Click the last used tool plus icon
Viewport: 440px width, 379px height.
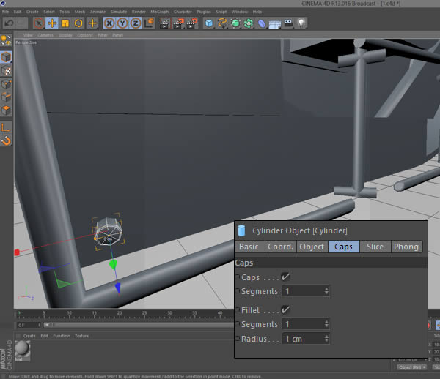pyautogui.click(x=92, y=23)
